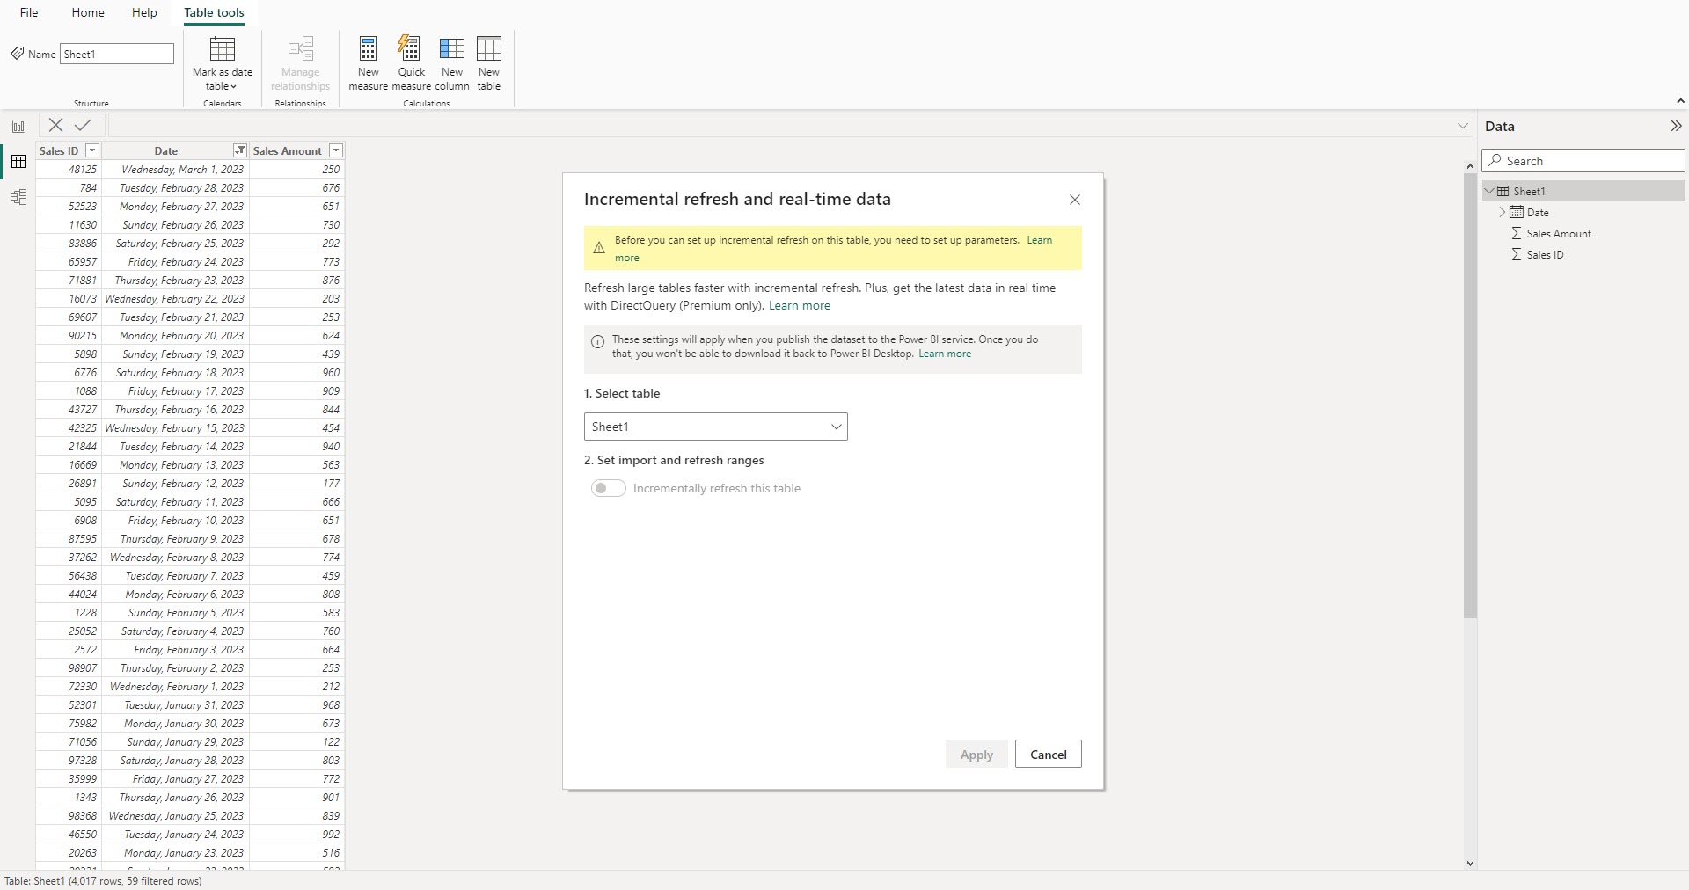Click the Date column header

tap(167, 150)
